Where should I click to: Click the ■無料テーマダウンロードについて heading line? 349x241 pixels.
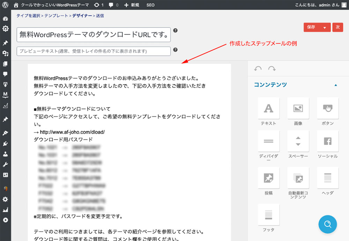click(72, 109)
